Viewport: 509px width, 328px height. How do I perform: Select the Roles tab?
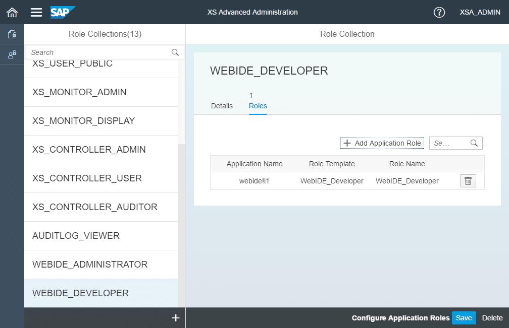coord(258,106)
